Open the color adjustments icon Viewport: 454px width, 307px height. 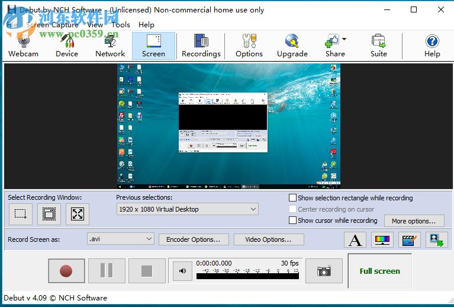coord(382,240)
